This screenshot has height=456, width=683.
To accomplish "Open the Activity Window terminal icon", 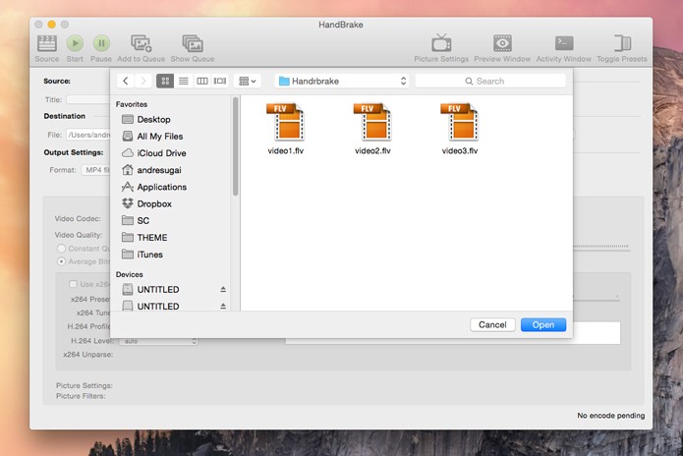I will click(x=564, y=43).
